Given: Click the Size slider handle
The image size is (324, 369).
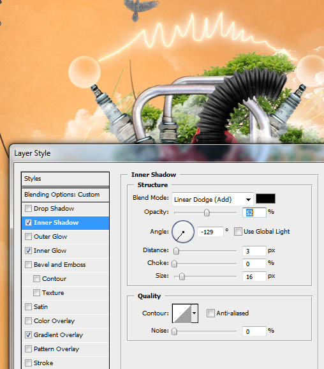Looking at the screenshot, I should pyautogui.click(x=182, y=276).
